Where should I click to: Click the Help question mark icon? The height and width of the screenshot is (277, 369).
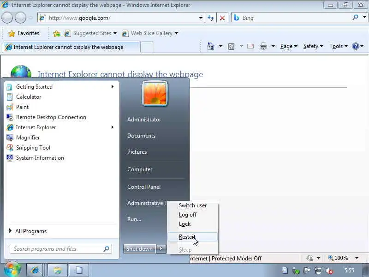coord(355,46)
